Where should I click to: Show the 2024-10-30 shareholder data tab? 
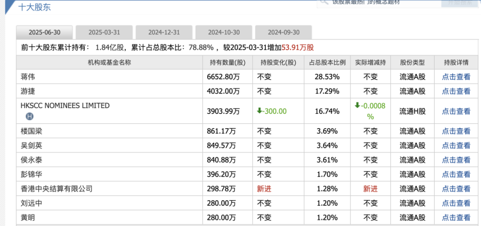coord(224,32)
